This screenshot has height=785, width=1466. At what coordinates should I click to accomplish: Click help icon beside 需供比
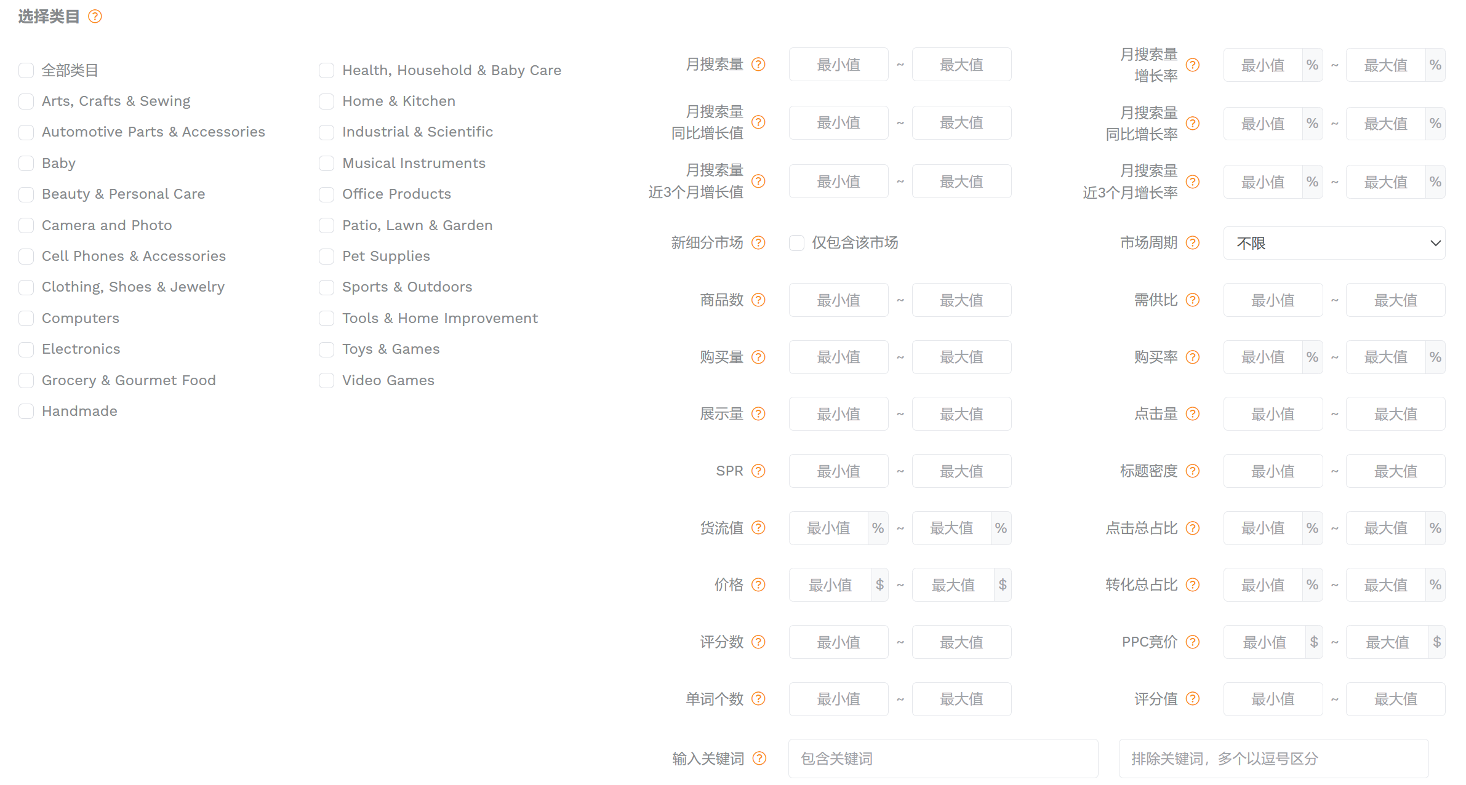pyautogui.click(x=1193, y=300)
